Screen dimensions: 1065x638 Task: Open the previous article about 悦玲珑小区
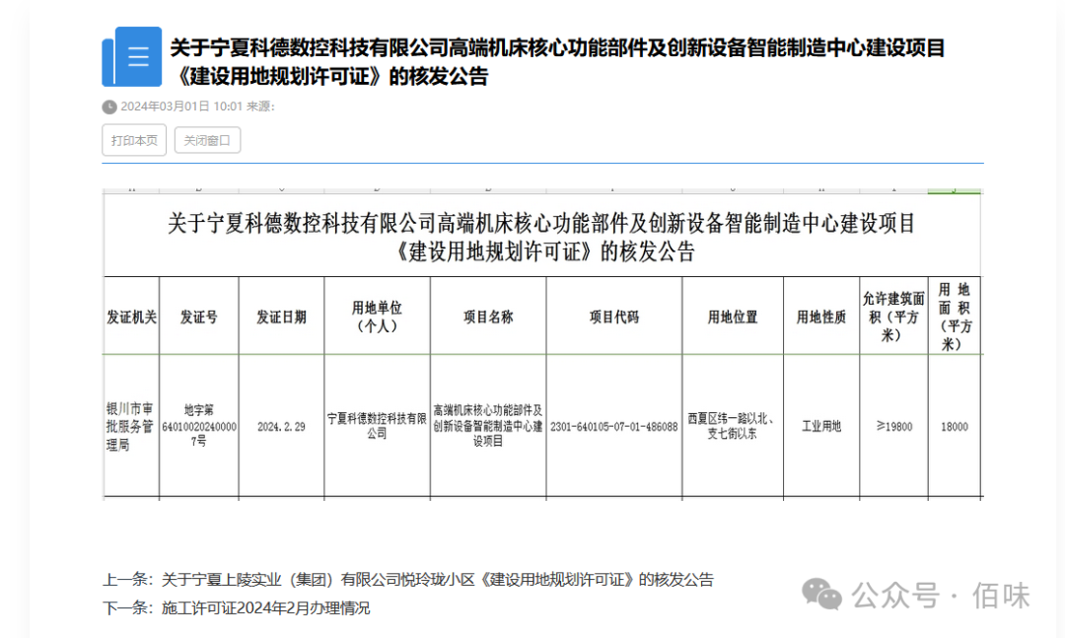(x=438, y=580)
